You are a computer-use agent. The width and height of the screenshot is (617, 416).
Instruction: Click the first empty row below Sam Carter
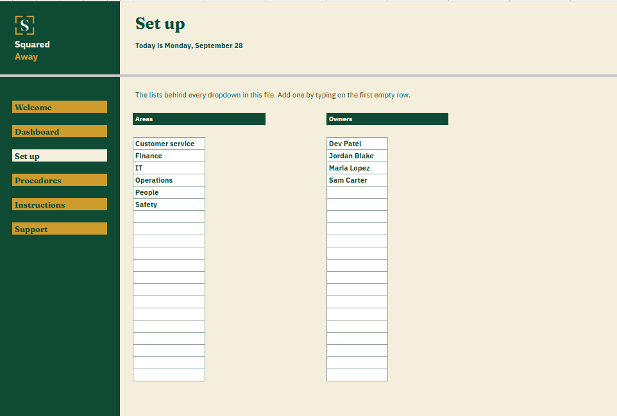coord(357,192)
